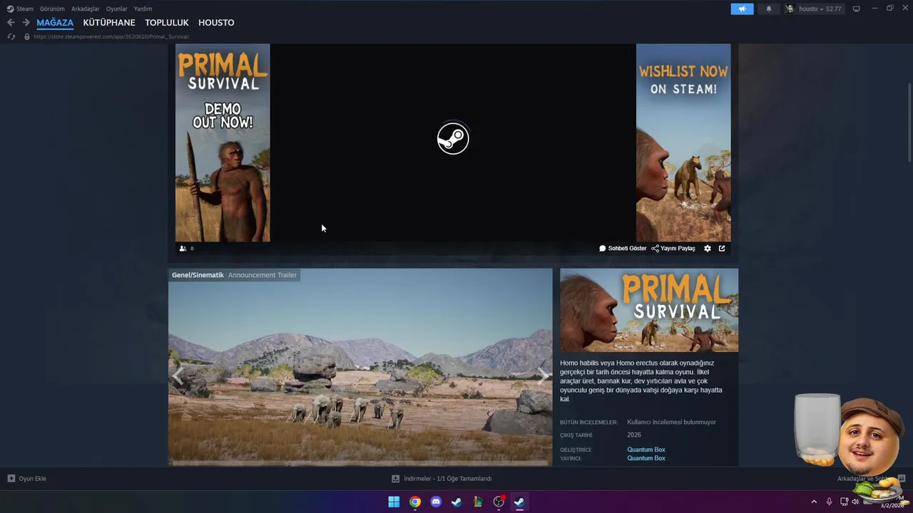Open the Arkadaşlar menu

[x=86, y=9]
